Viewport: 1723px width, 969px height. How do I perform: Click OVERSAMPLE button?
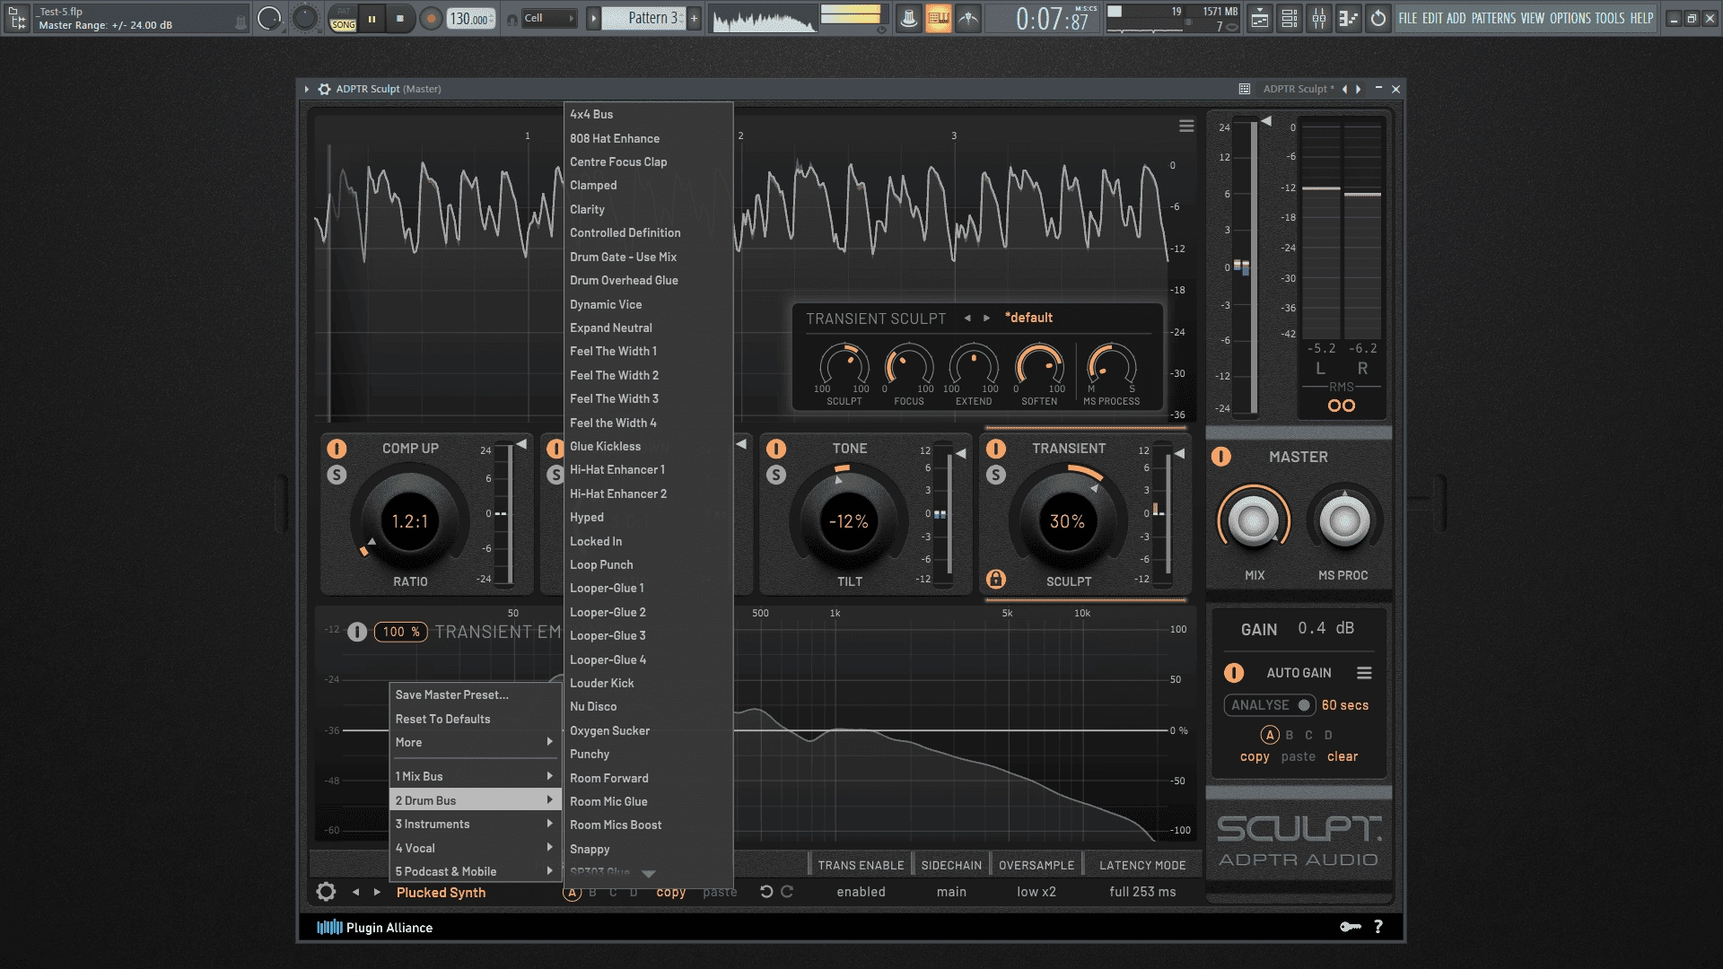point(1036,865)
